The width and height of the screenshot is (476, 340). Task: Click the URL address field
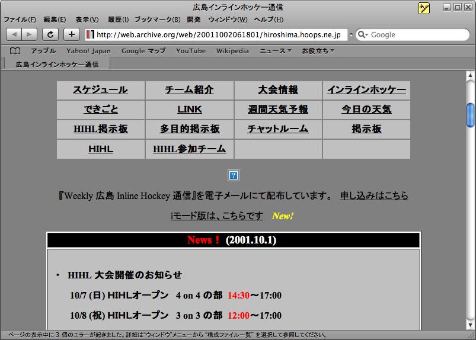(x=219, y=35)
